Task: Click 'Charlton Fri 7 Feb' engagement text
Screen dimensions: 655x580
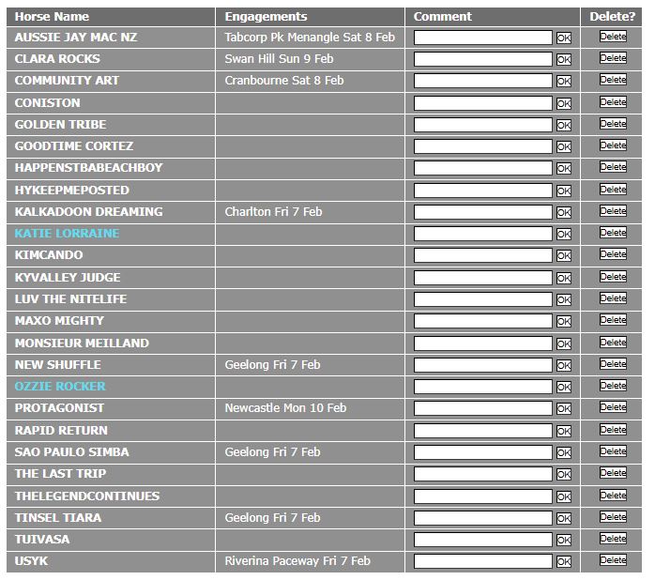Action: click(x=273, y=212)
